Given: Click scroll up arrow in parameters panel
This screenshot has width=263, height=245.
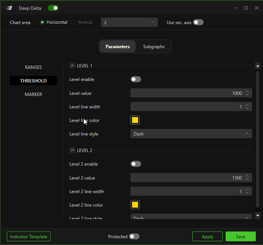Looking at the screenshot, I should [258, 66].
